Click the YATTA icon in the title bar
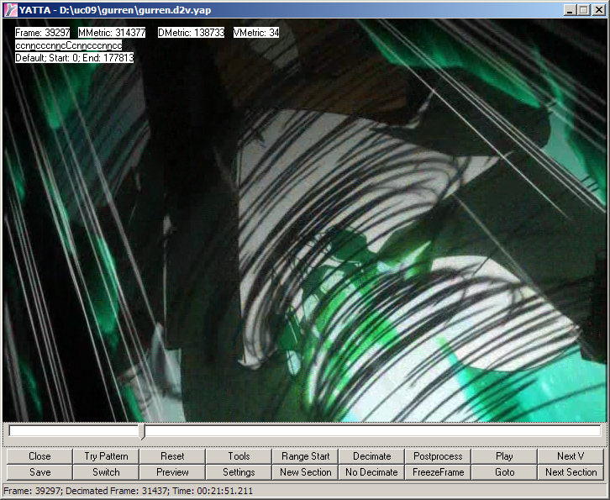Screen dimensions: 610x500 (x=10, y=10)
